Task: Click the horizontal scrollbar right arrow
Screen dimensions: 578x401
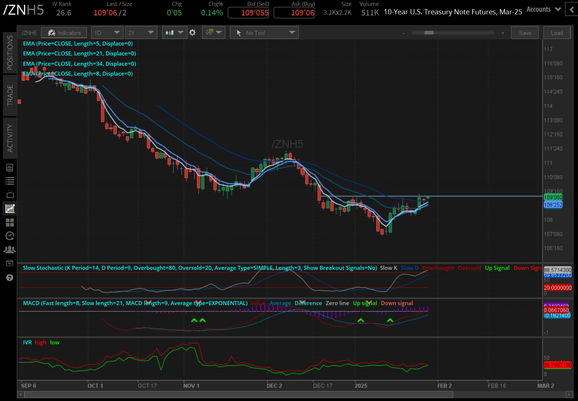Action: click(570, 394)
